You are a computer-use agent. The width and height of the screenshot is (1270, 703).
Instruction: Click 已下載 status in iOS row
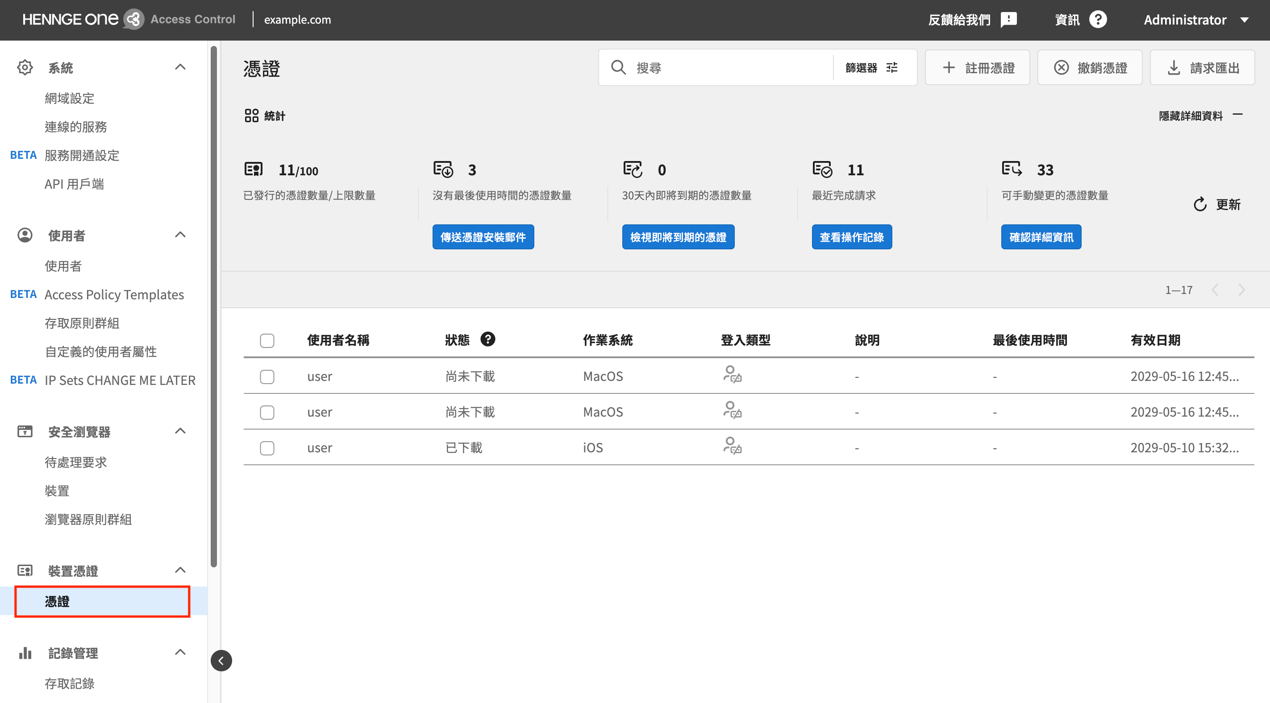[463, 447]
